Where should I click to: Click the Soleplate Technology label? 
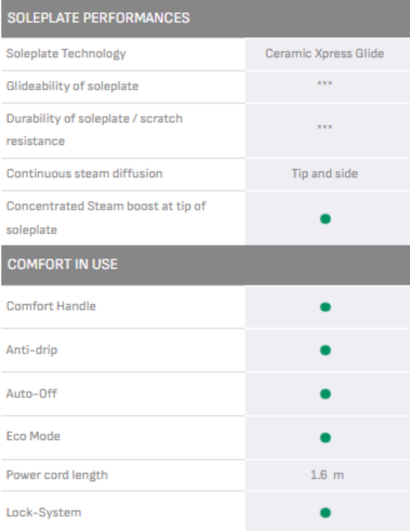(66, 54)
